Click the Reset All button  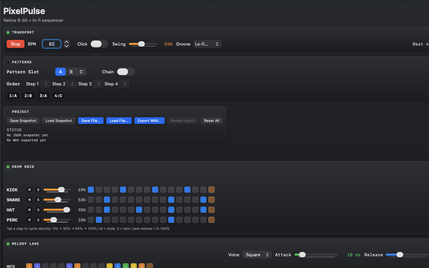(x=212, y=121)
